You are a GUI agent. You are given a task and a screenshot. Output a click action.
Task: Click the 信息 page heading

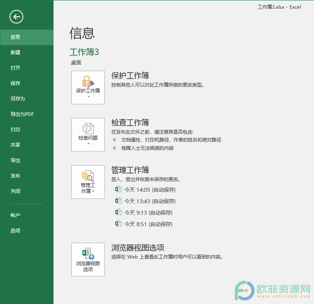pos(82,33)
